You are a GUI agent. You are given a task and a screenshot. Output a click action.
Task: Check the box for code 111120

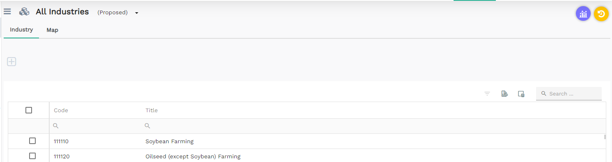click(x=32, y=156)
